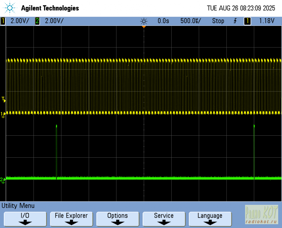Select the yellow channel 1 badge
282x228 pixels.
click(3, 21)
